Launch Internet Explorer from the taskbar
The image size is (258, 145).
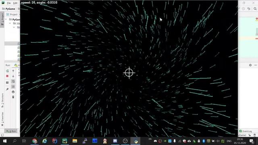click(44, 141)
